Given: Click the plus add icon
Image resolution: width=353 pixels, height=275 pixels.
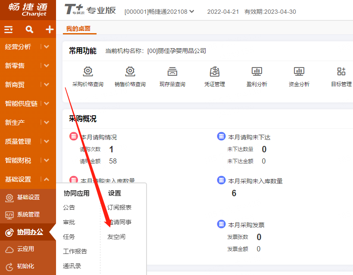Looking at the screenshot, I should coord(50,29).
